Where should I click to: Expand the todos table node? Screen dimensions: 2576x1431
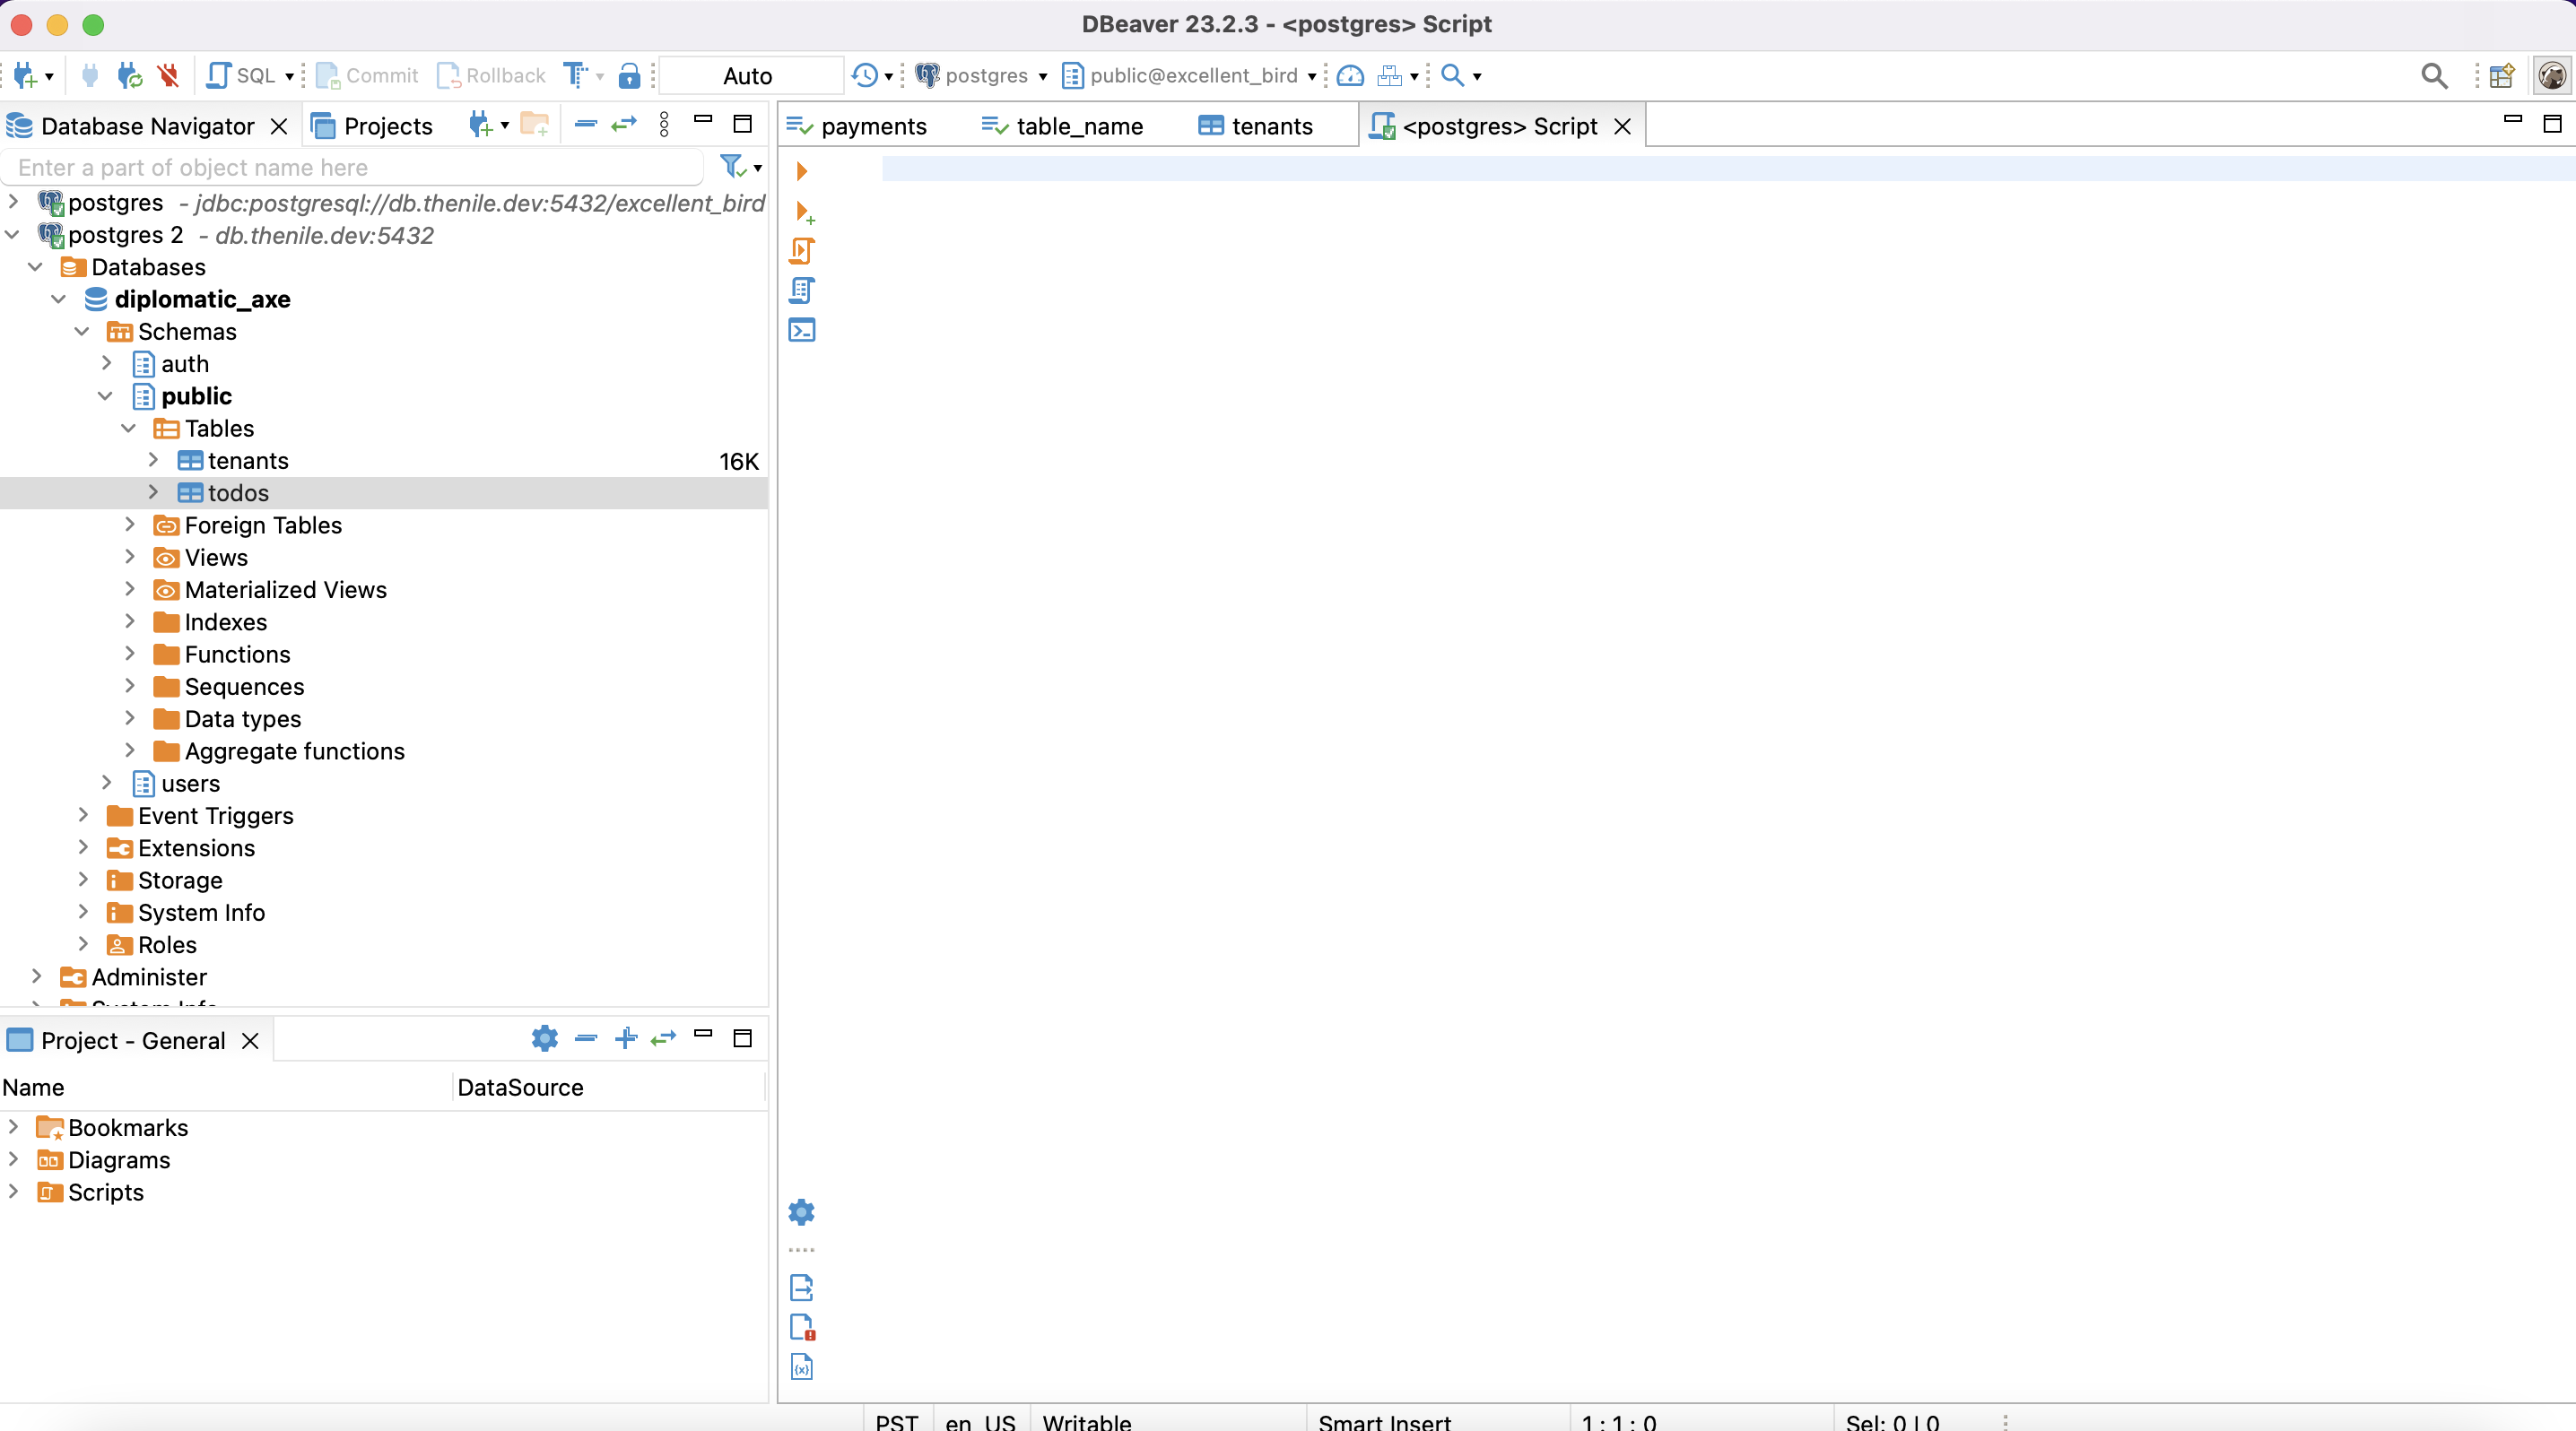pyautogui.click(x=153, y=492)
